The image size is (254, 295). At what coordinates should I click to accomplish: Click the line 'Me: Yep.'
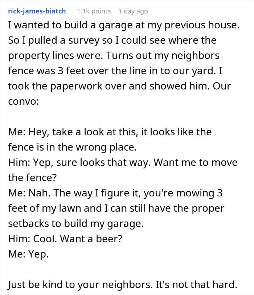click(28, 254)
